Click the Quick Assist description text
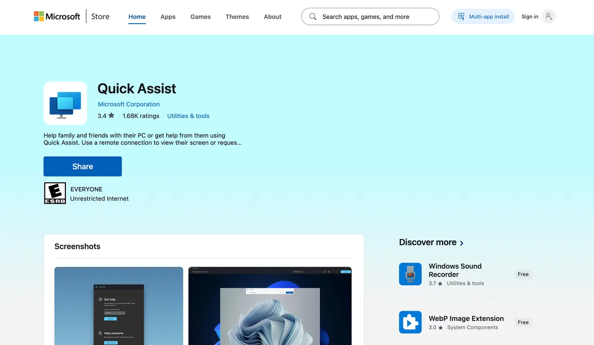This screenshot has height=345, width=594. tap(142, 139)
